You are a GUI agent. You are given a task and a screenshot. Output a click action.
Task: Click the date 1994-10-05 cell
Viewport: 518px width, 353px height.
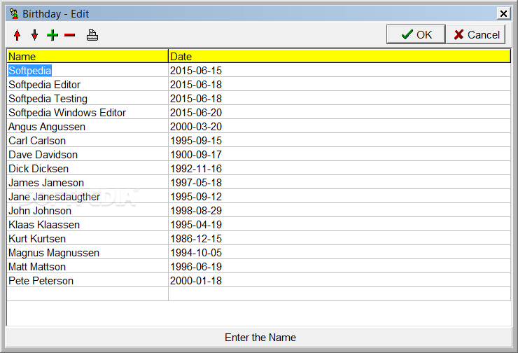click(339, 253)
